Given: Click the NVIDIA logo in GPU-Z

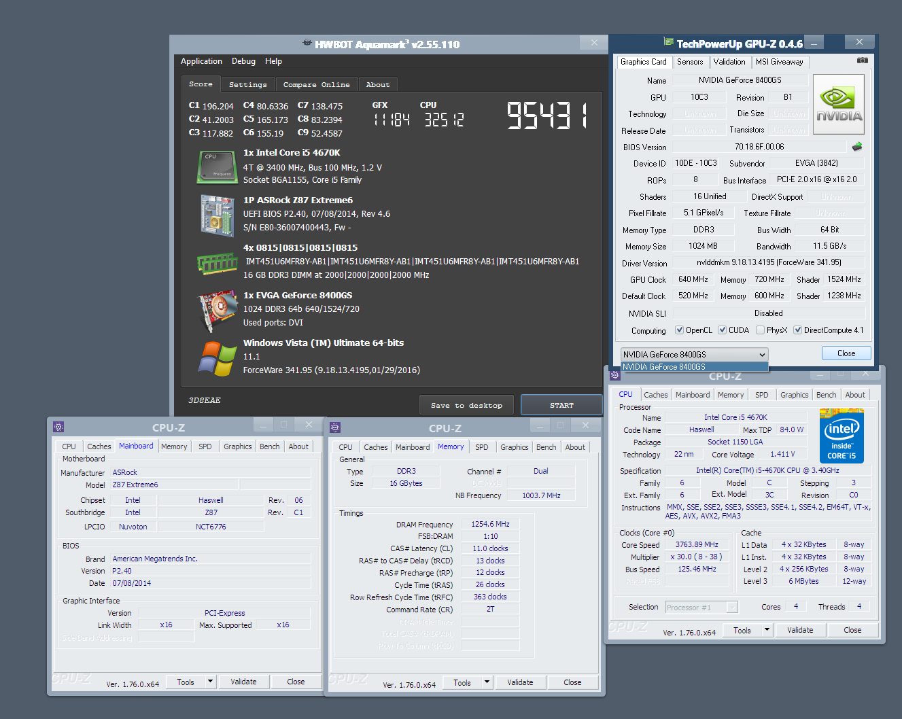Looking at the screenshot, I should click(x=839, y=104).
